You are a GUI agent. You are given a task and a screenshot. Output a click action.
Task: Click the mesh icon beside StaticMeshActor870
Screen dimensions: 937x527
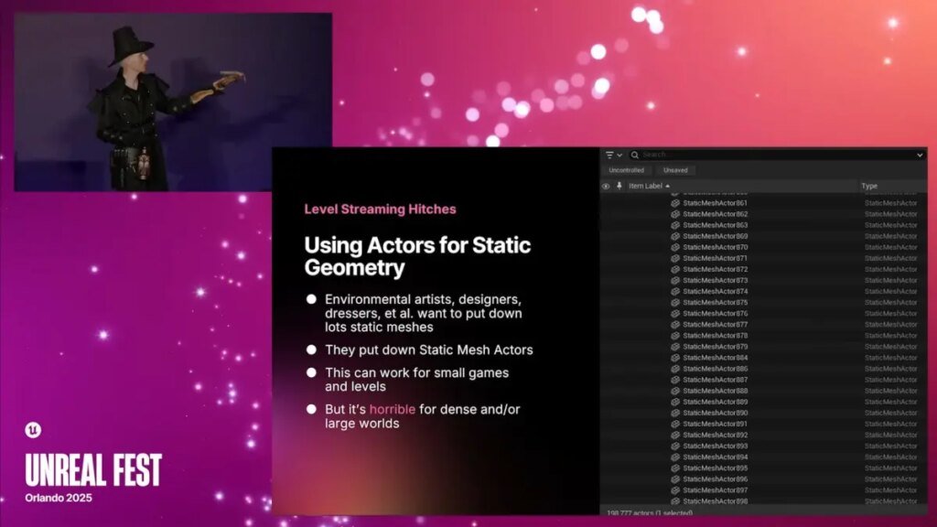(675, 247)
